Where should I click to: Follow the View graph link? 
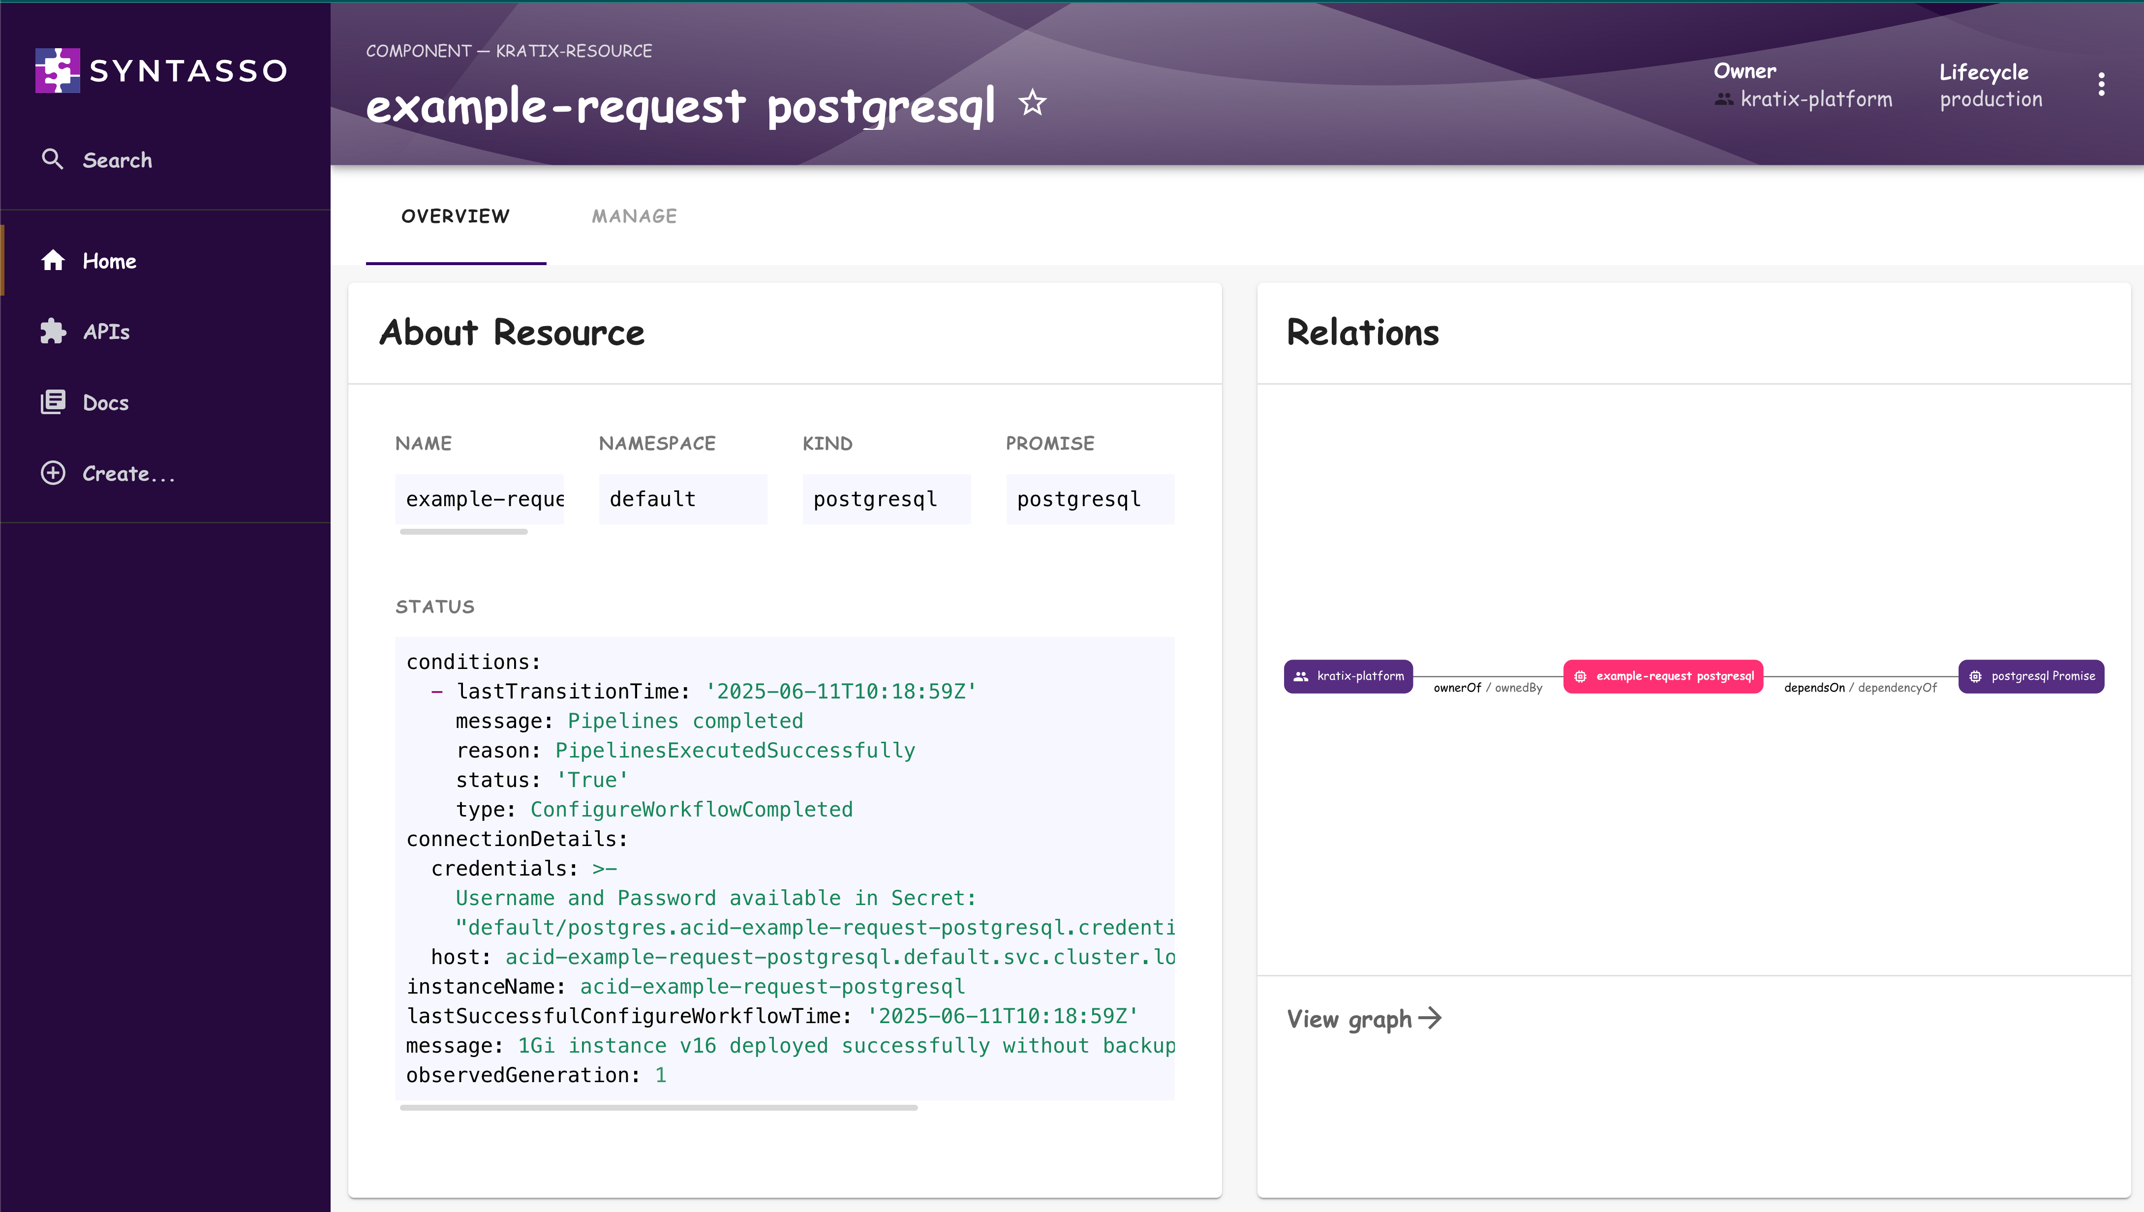pos(1364,1018)
